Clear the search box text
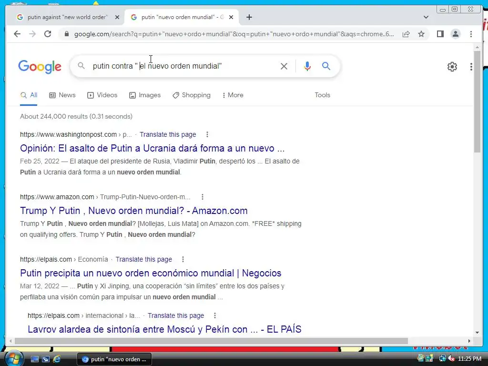Image resolution: width=488 pixels, height=366 pixels. click(284, 66)
